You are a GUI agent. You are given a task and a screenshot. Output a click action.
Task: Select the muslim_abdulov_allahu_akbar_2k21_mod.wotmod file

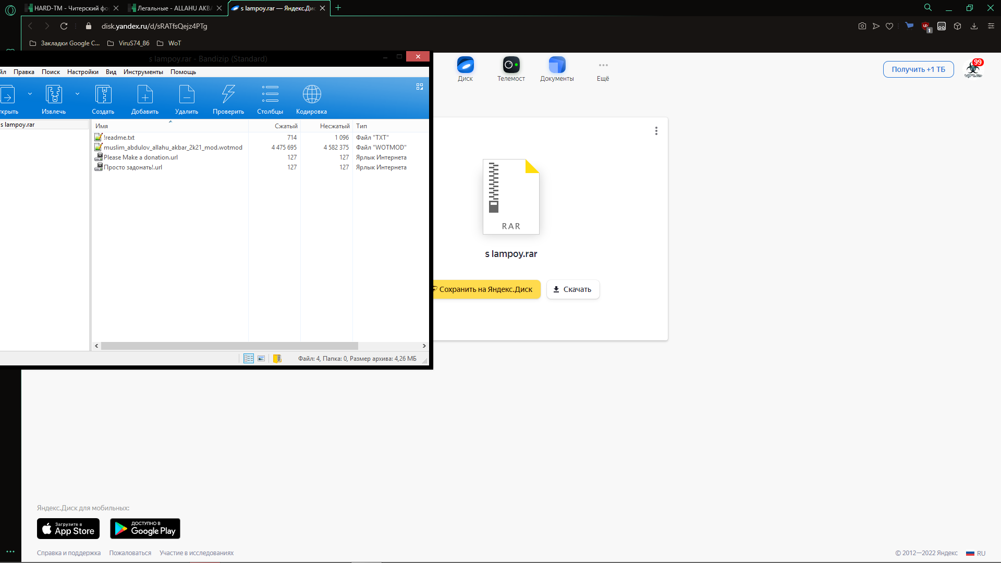pos(261,148)
